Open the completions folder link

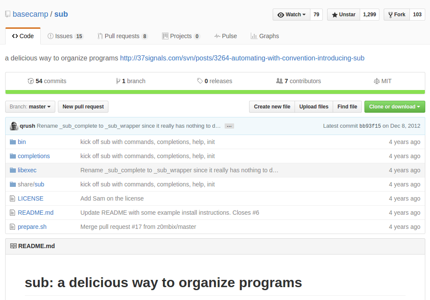[34, 156]
